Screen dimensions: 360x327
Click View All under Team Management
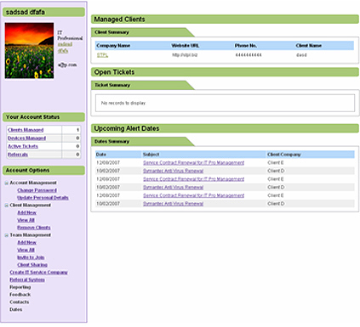tap(26, 250)
